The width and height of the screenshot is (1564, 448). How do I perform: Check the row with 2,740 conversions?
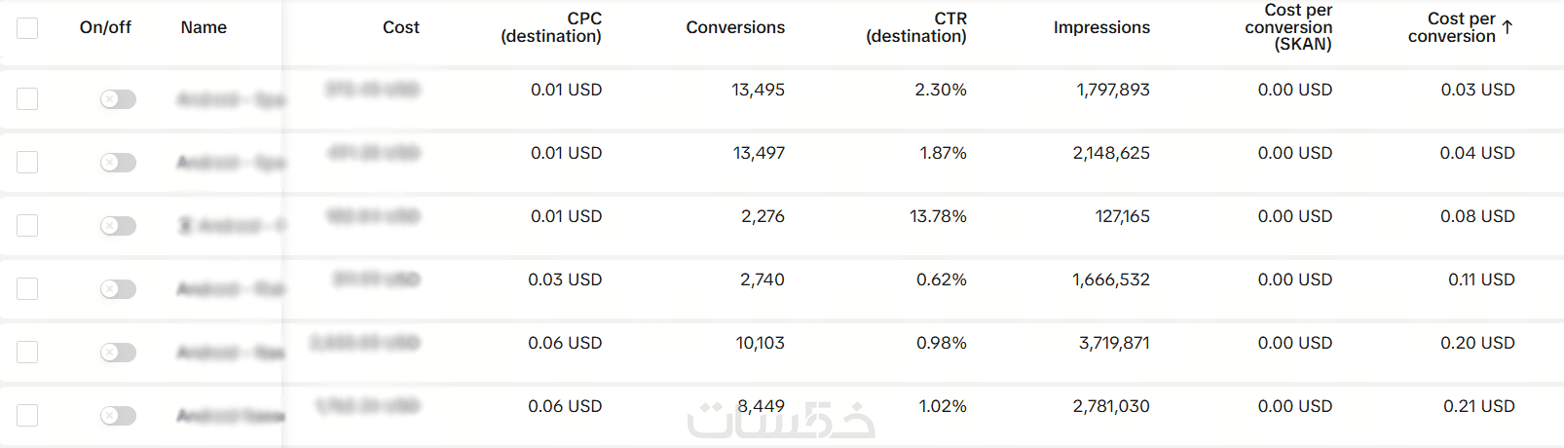tap(27, 288)
